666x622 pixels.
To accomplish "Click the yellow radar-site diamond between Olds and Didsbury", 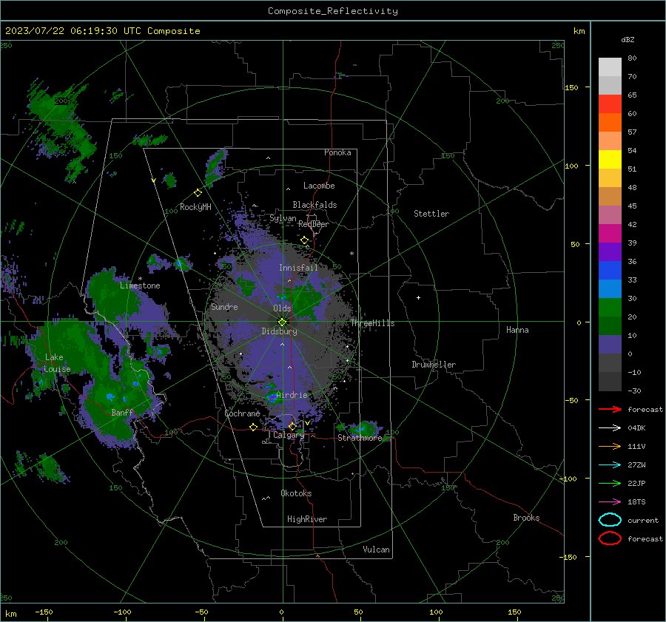I will tap(282, 322).
